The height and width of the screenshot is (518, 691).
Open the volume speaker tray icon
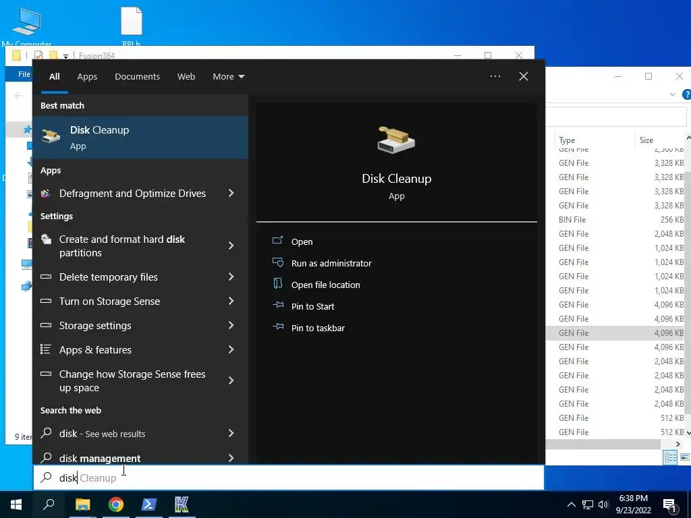[x=603, y=505]
